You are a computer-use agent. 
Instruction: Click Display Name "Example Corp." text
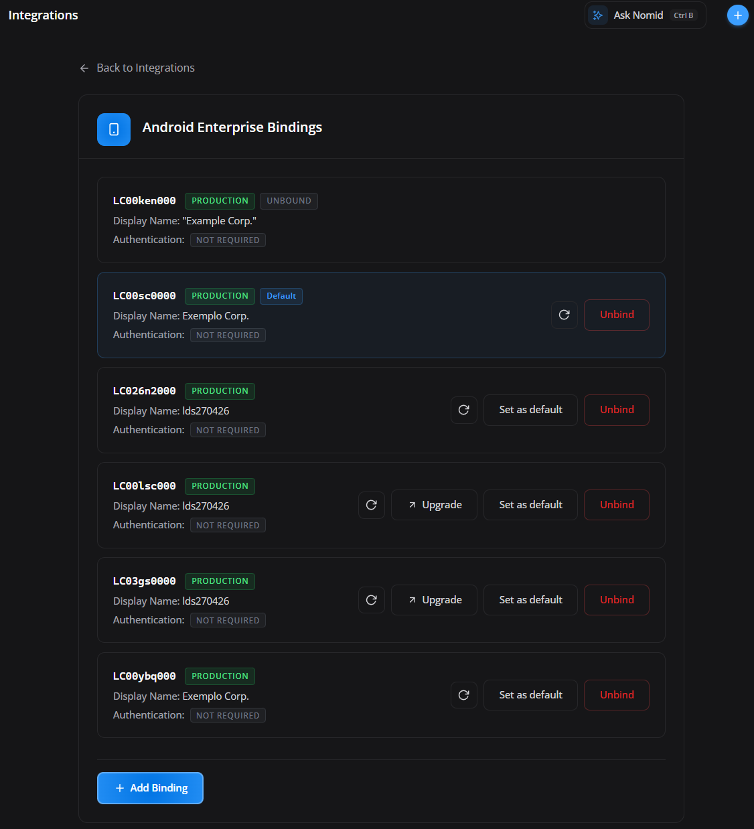(x=185, y=221)
